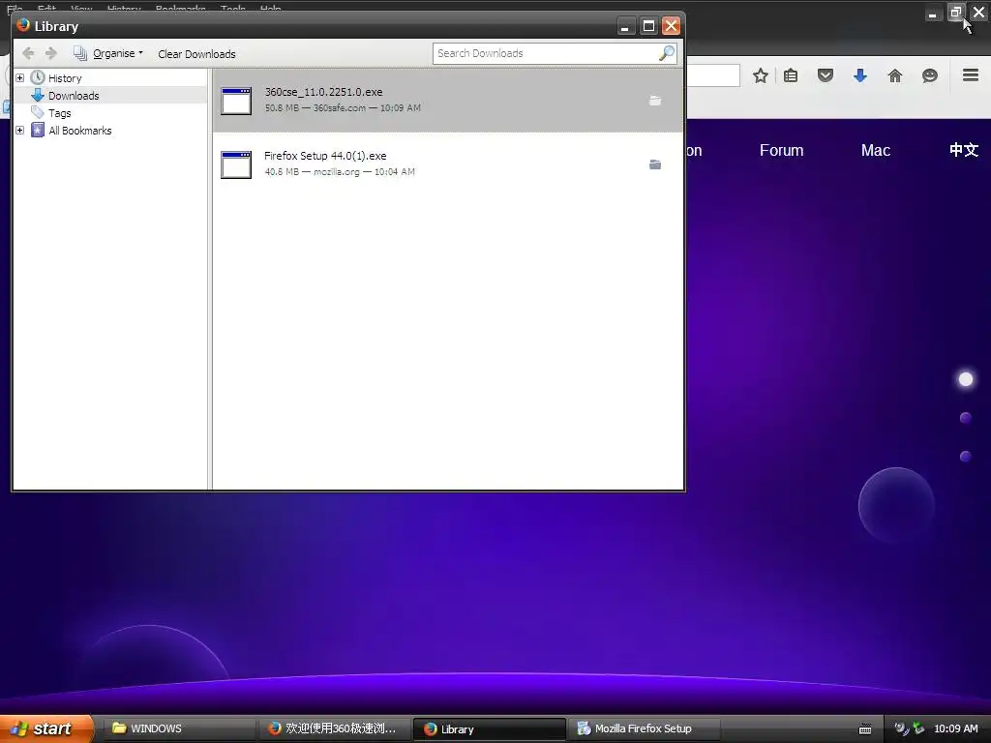Image resolution: width=991 pixels, height=743 pixels.
Task: Go forward in the Library window
Action: [x=51, y=54]
